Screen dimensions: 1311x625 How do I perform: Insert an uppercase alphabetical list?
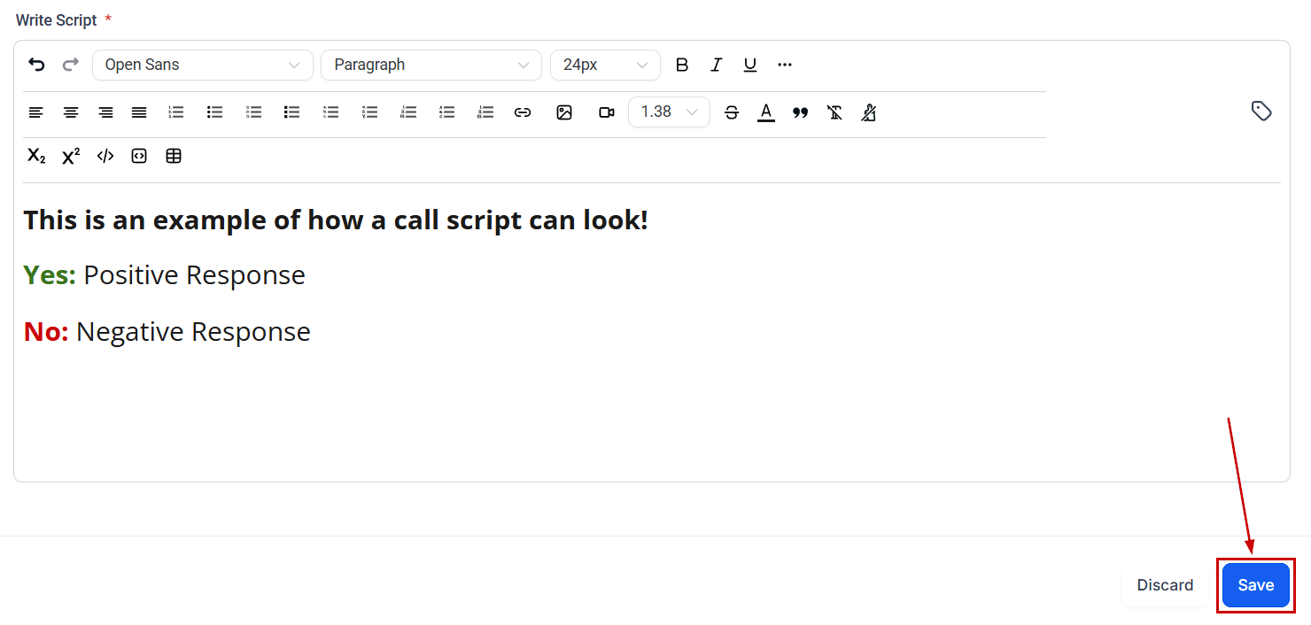447,112
